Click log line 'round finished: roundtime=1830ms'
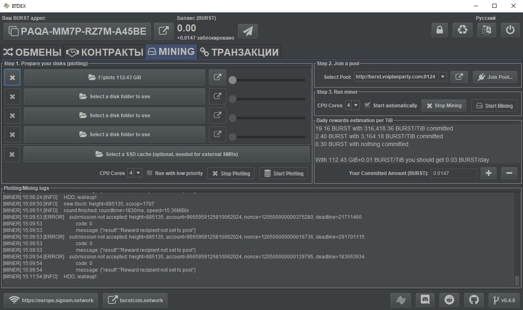The image size is (523, 310). [x=96, y=210]
